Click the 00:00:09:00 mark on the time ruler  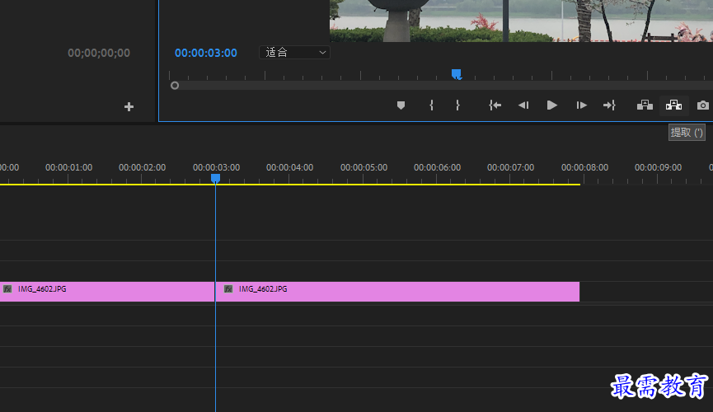point(658,168)
